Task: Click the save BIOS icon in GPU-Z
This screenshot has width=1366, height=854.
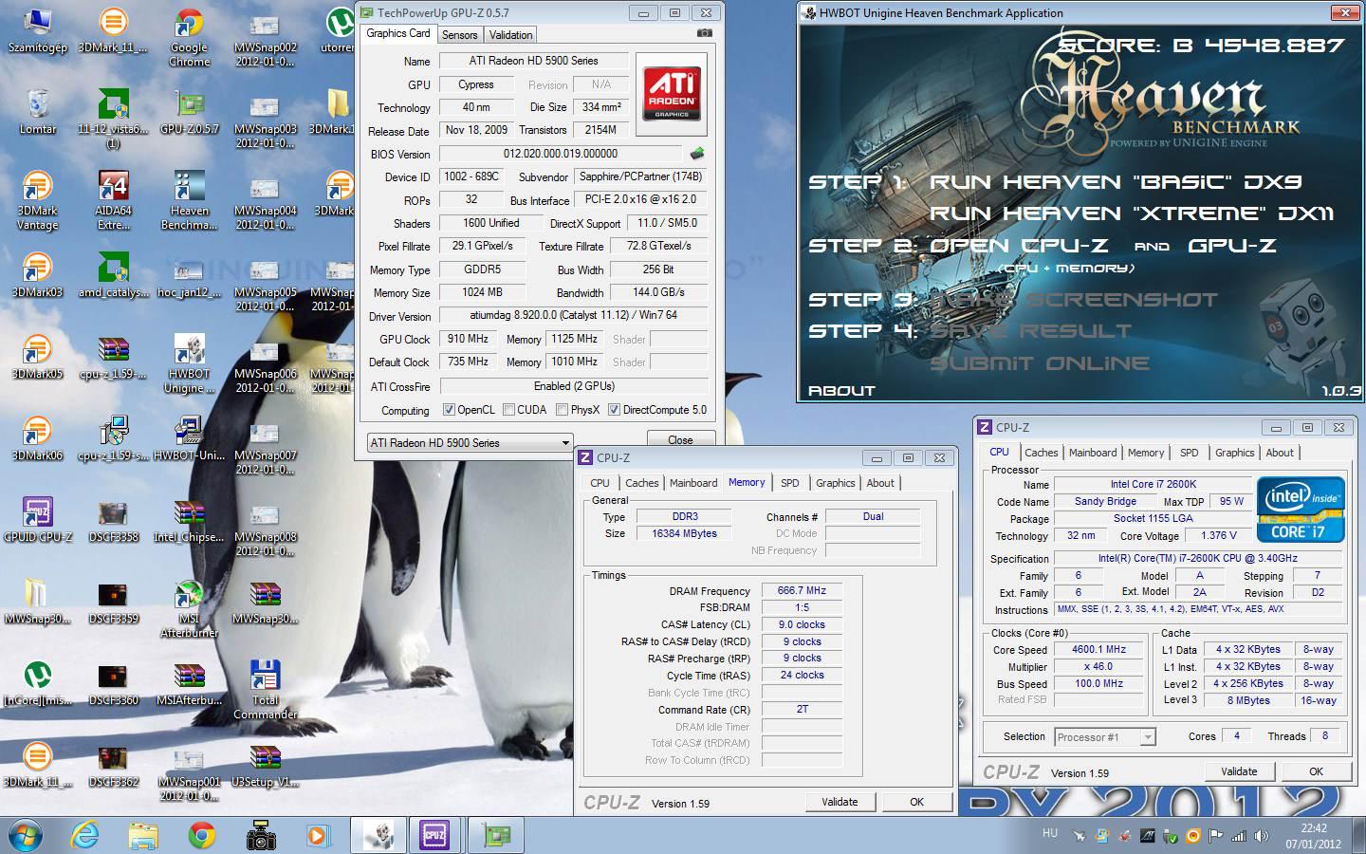Action: pyautogui.click(x=697, y=153)
